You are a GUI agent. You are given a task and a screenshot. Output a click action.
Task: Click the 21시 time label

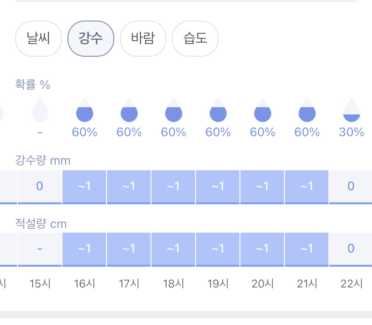pos(307,284)
